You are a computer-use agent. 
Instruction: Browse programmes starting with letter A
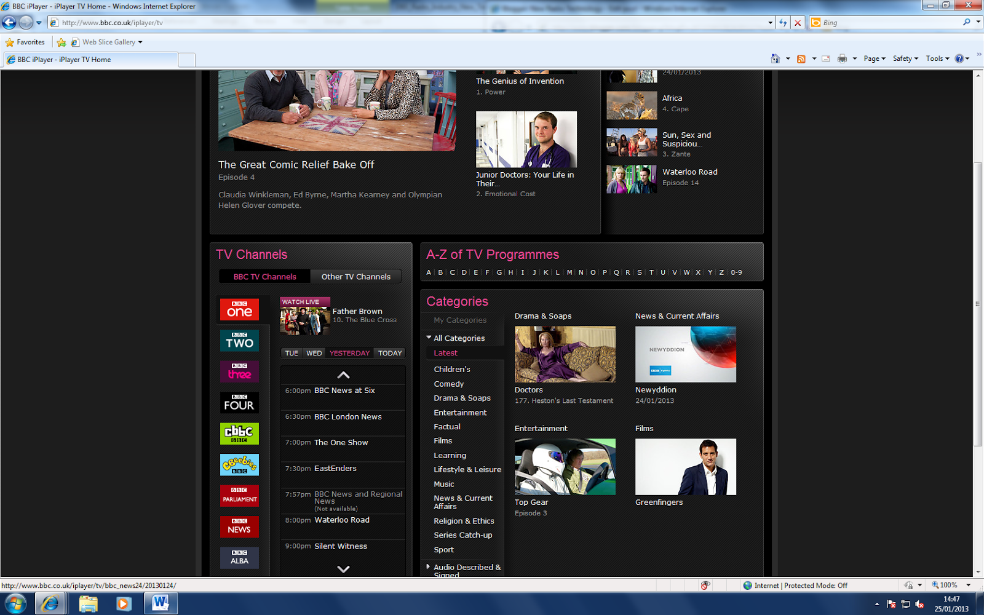tap(429, 272)
